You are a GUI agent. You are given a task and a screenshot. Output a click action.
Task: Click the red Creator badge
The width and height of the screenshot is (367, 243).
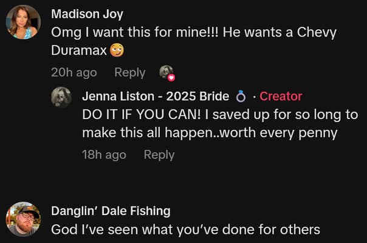coord(281,96)
